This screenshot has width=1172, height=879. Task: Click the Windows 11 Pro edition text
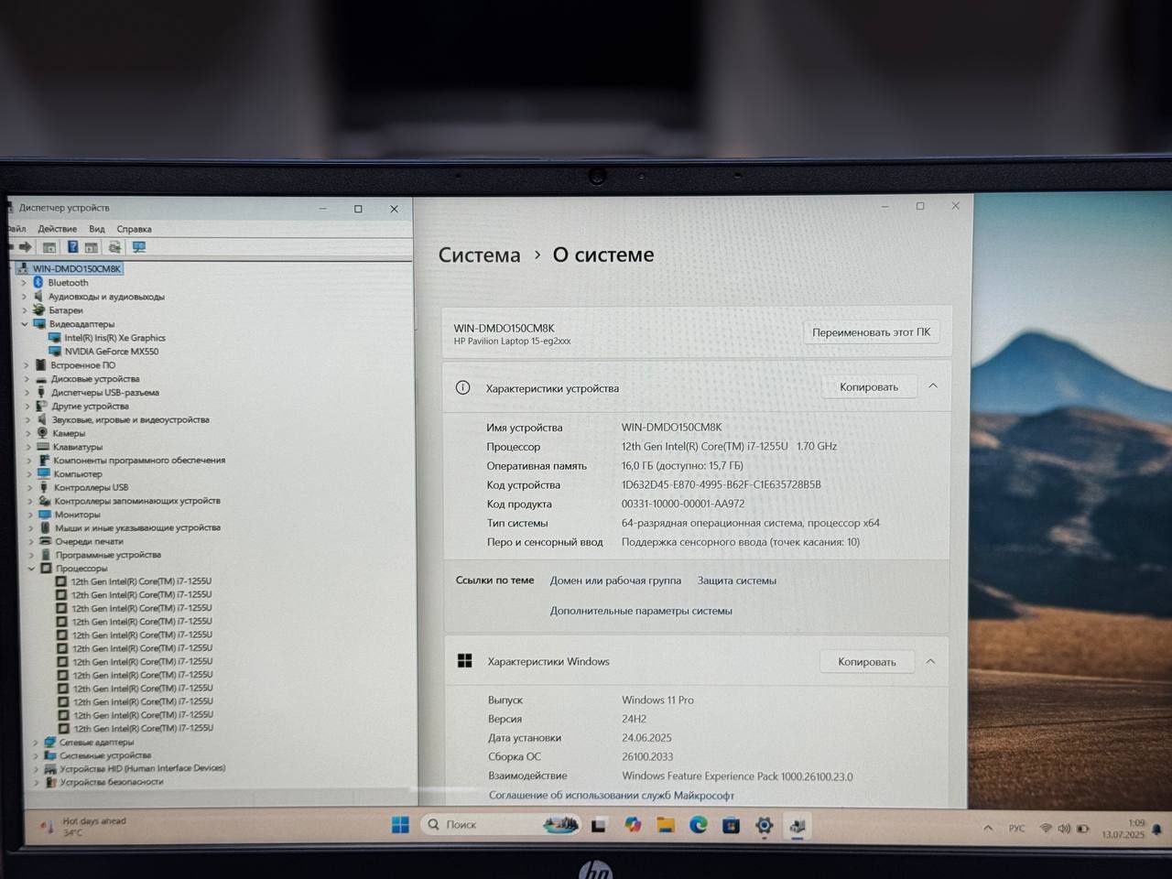click(x=658, y=700)
